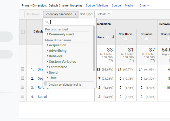
Task: Switch to Source / Medium primary dimension
Action: [x=97, y=5]
